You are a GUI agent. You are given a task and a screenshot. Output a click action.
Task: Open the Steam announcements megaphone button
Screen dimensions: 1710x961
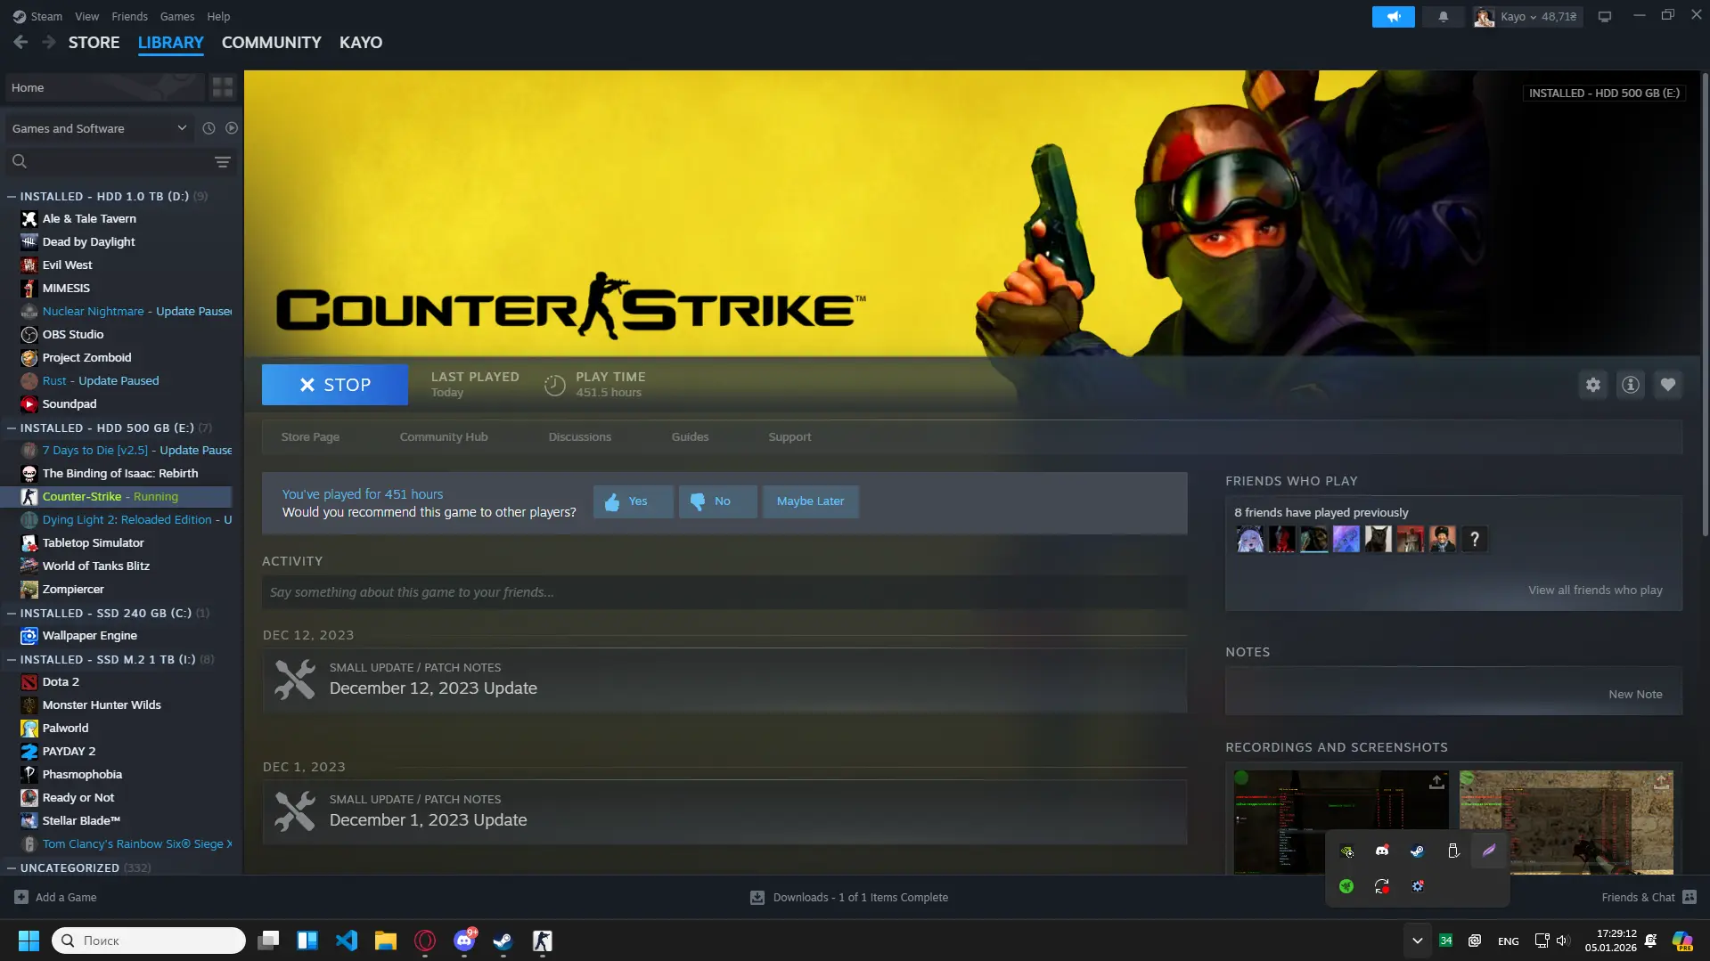click(x=1393, y=16)
